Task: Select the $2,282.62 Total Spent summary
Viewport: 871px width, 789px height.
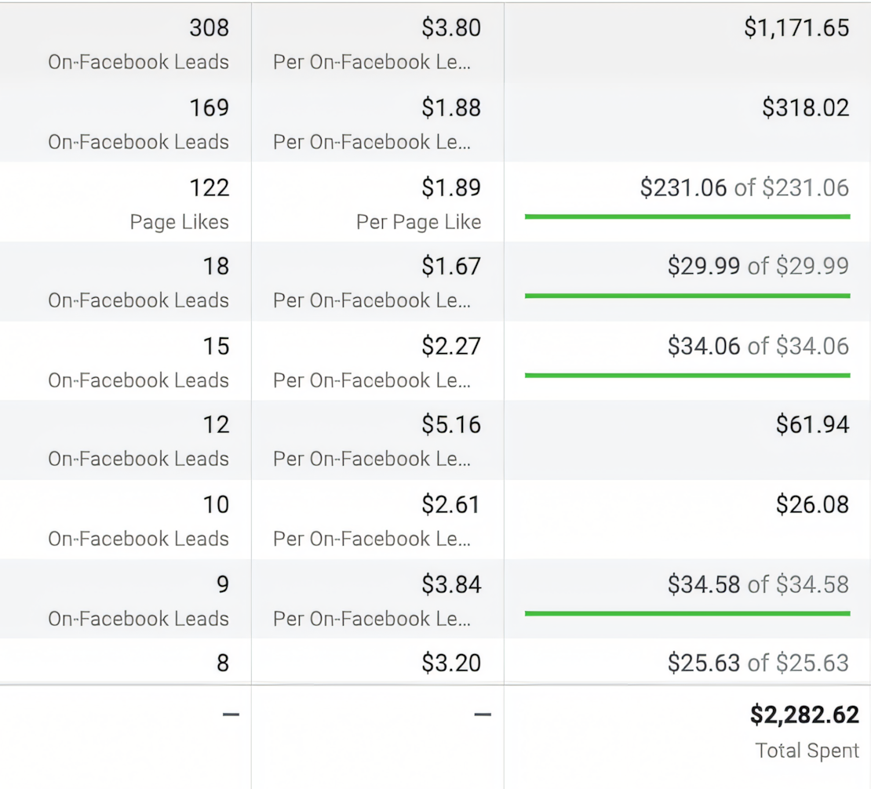Action: click(x=804, y=715)
